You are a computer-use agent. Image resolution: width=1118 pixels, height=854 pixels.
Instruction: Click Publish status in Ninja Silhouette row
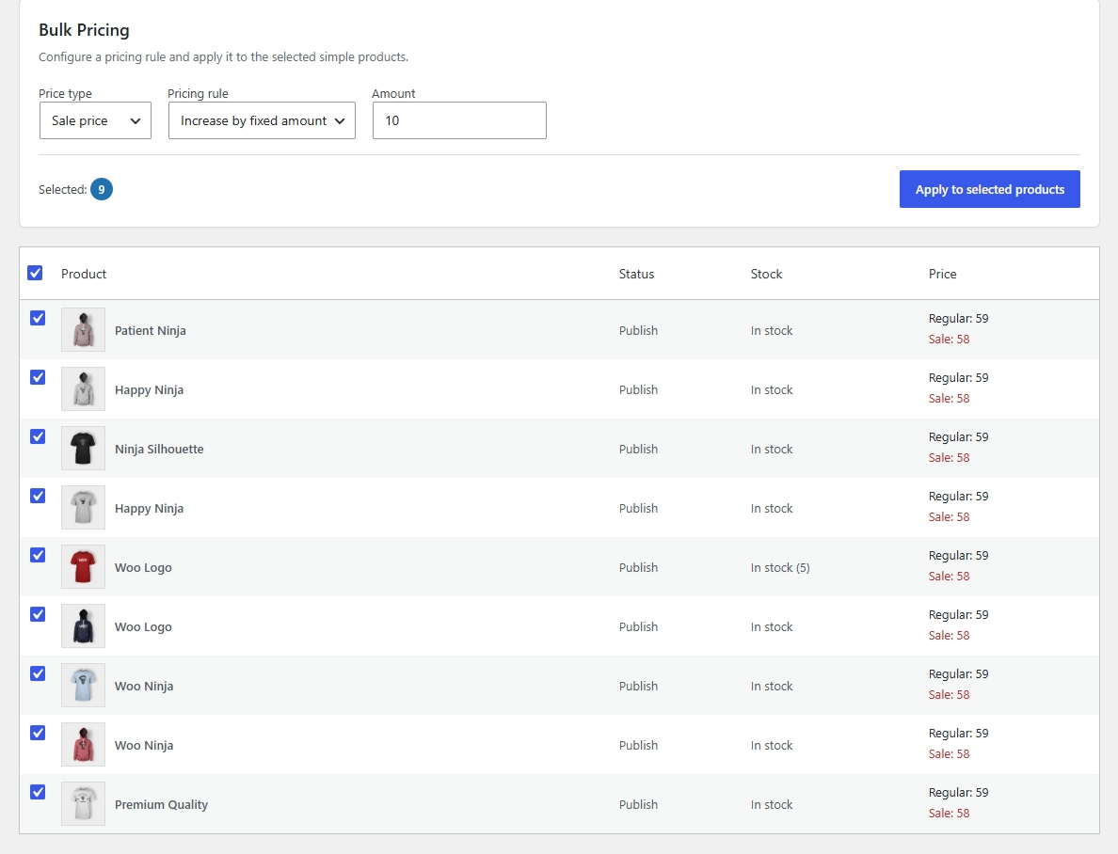click(x=638, y=449)
